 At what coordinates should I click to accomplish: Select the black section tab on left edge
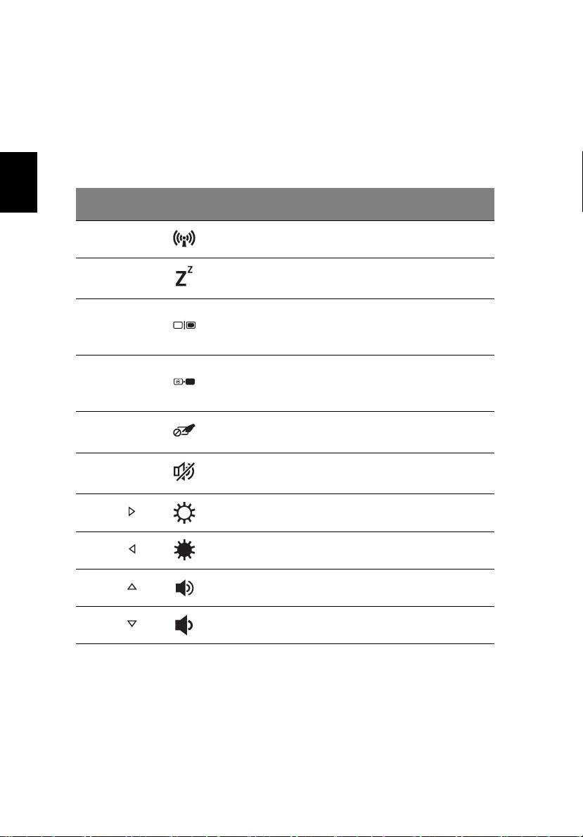(x=19, y=182)
